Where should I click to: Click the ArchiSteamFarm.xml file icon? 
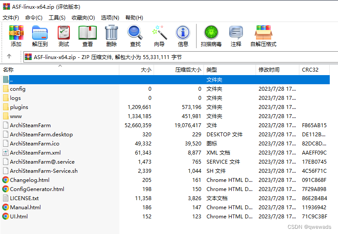point(6,152)
